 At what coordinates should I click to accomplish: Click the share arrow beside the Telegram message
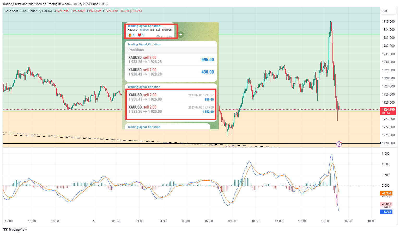(180, 35)
